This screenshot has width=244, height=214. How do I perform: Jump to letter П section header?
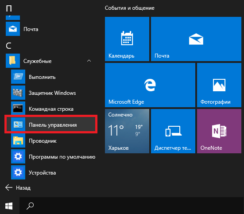(x=9, y=8)
